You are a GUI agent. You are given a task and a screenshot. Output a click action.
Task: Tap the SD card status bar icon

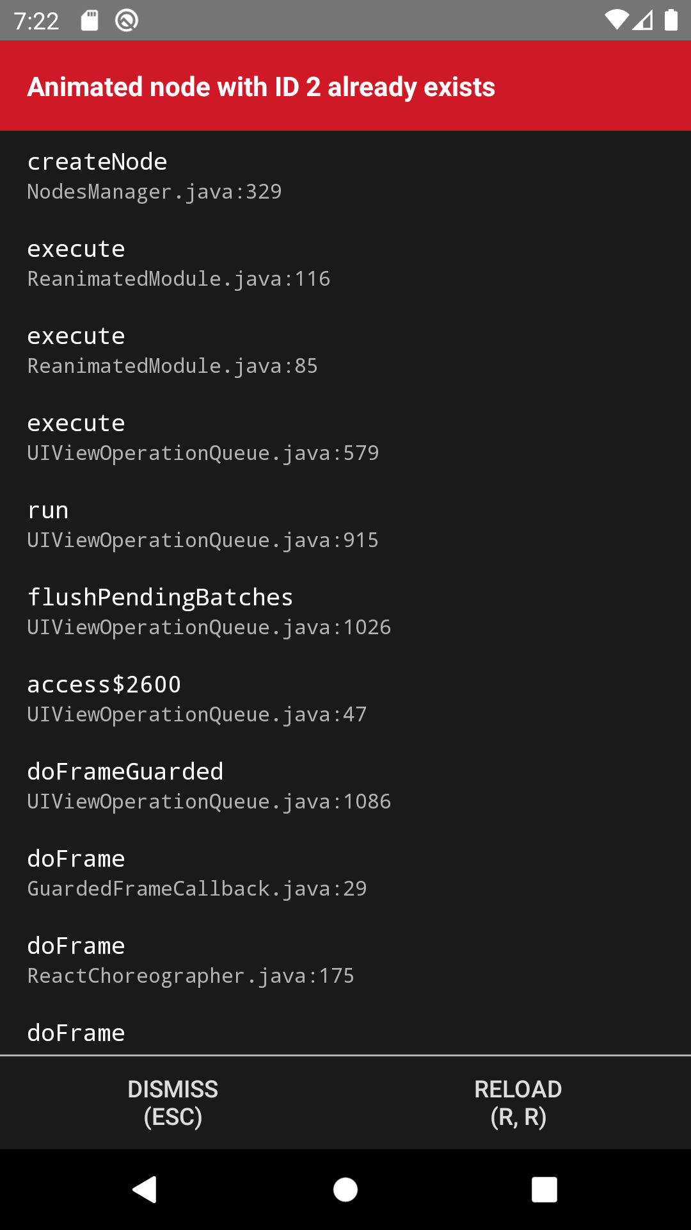pyautogui.click(x=90, y=20)
